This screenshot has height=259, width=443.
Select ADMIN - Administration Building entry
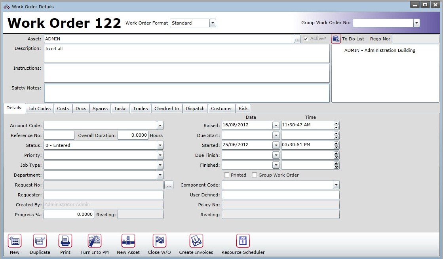380,50
